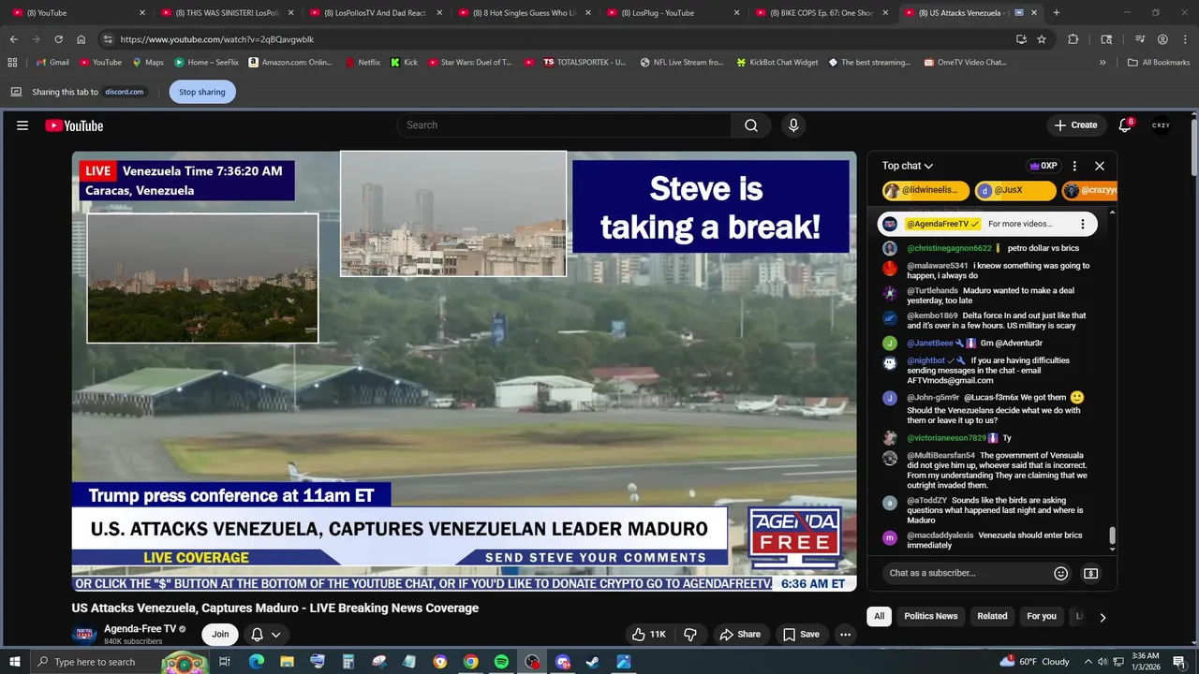This screenshot has width=1199, height=674.
Task: Save the video to a playlist
Action: [x=801, y=634]
